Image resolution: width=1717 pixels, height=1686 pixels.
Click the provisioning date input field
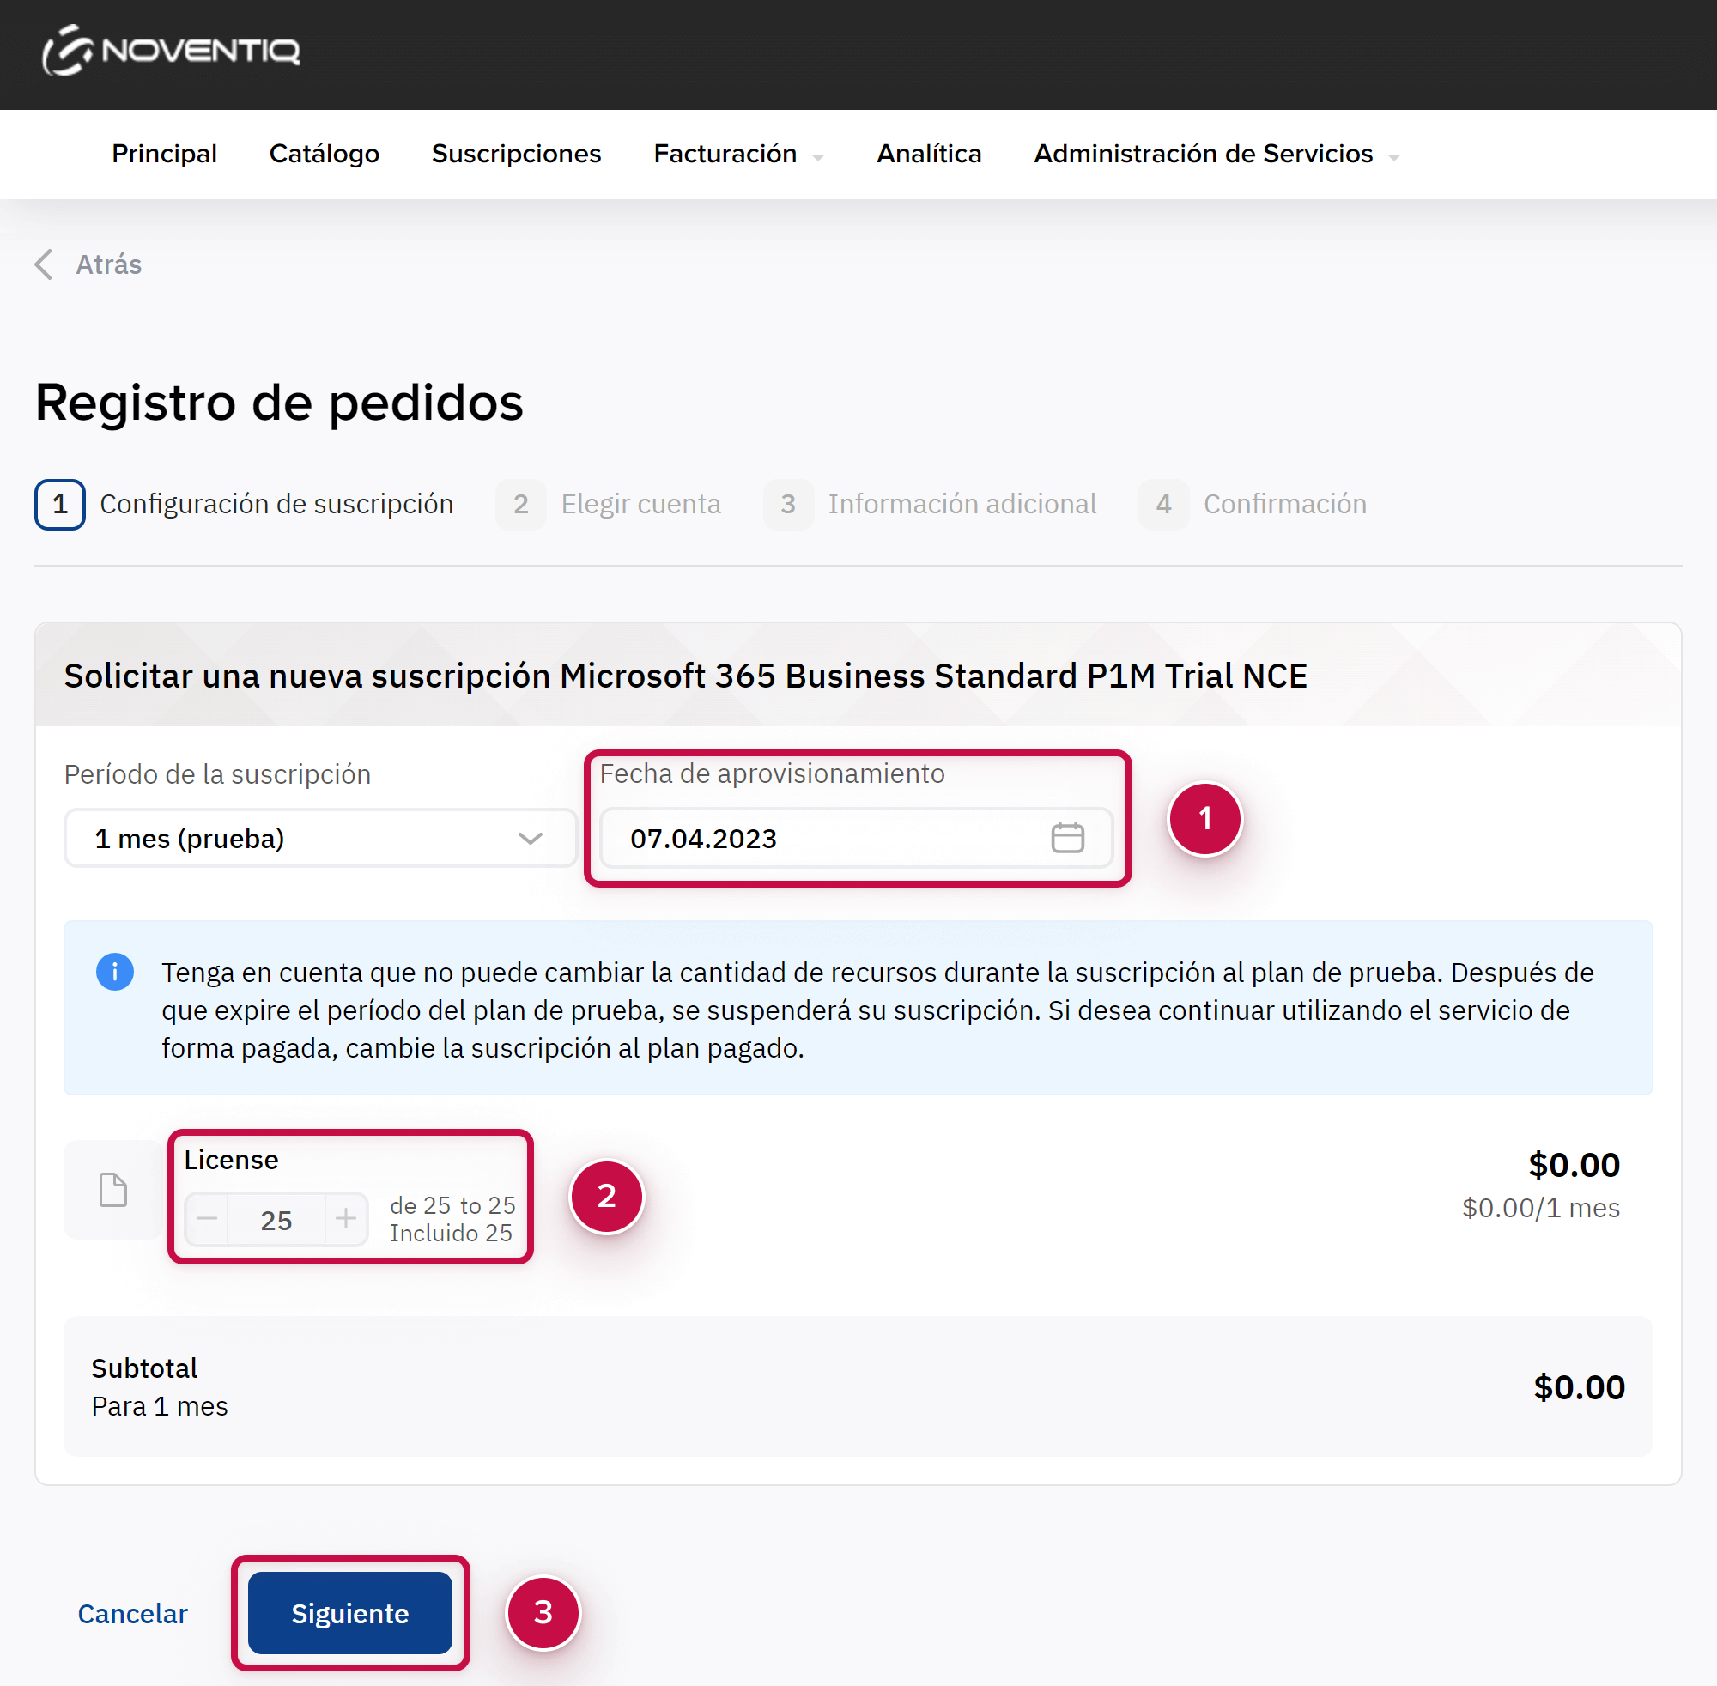[x=823, y=838]
